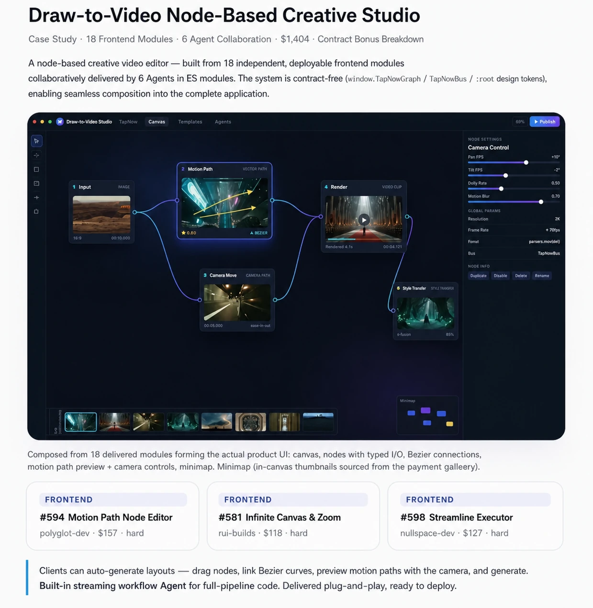The width and height of the screenshot is (593, 608).
Task: Click the Draw-to-Video Studio app logo
Action: [x=60, y=122]
